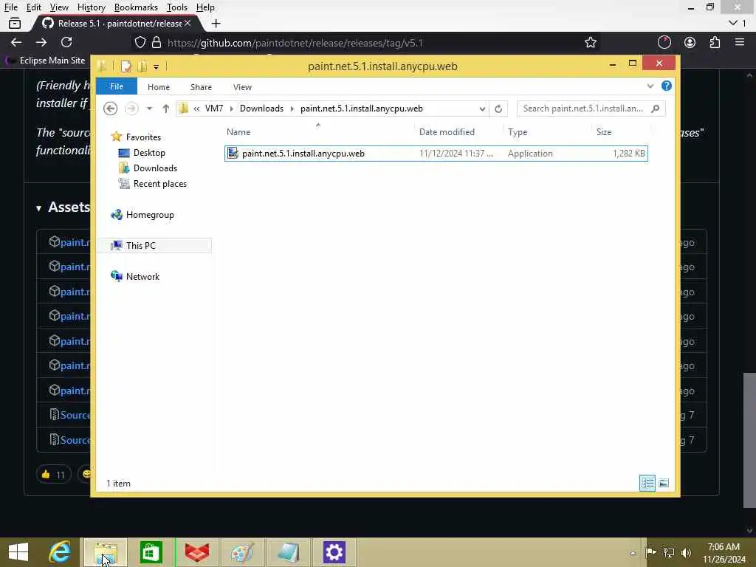756x567 pixels.
Task: Close the Release 5.1 browser tab
Action: coord(188,23)
